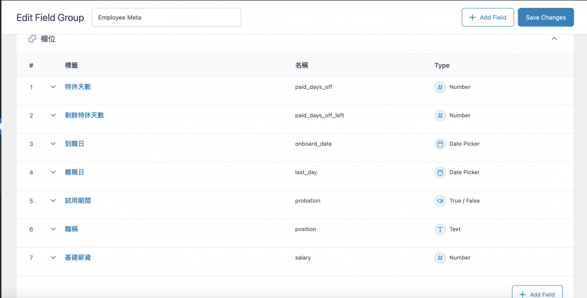The width and height of the screenshot is (587, 298).
Task: Click the 名稱 column header
Action: pos(302,65)
